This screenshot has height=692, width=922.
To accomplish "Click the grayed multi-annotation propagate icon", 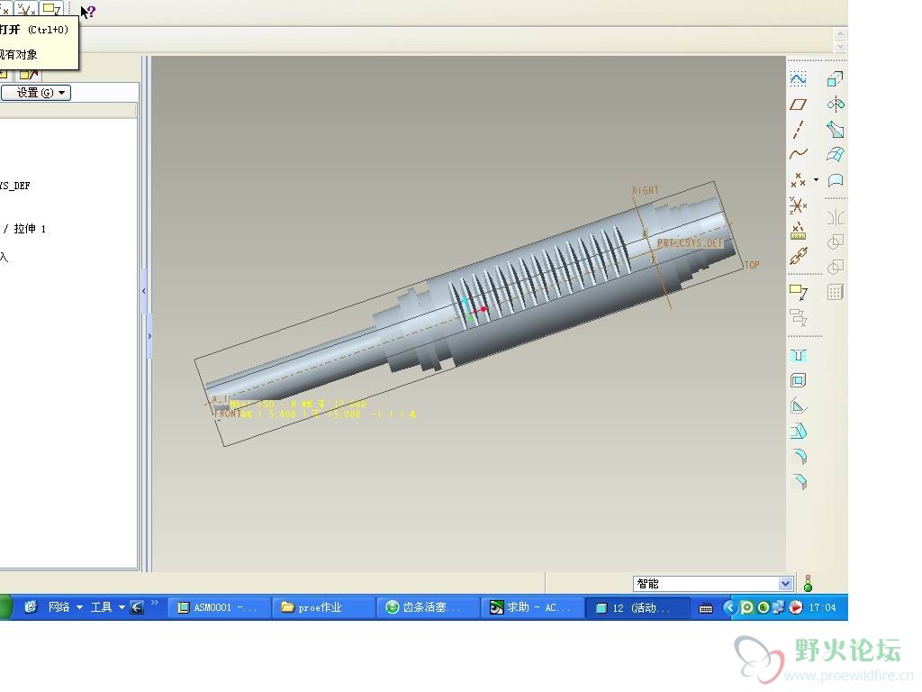I will click(798, 318).
